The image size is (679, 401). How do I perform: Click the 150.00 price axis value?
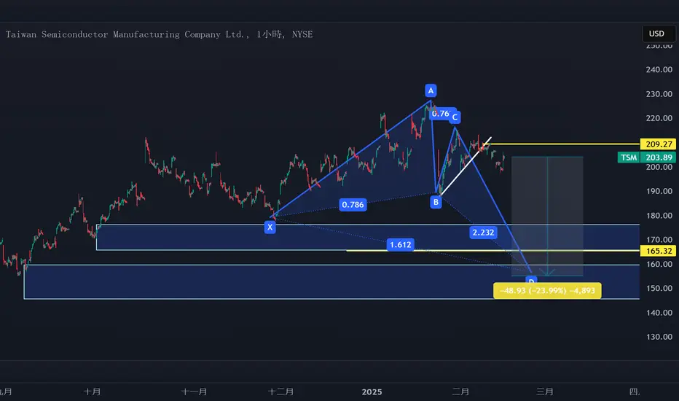(659, 288)
